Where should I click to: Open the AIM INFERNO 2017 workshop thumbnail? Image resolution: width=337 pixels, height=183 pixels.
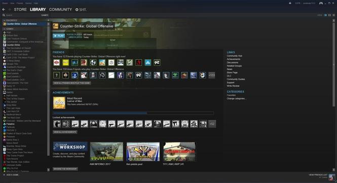point(106,152)
